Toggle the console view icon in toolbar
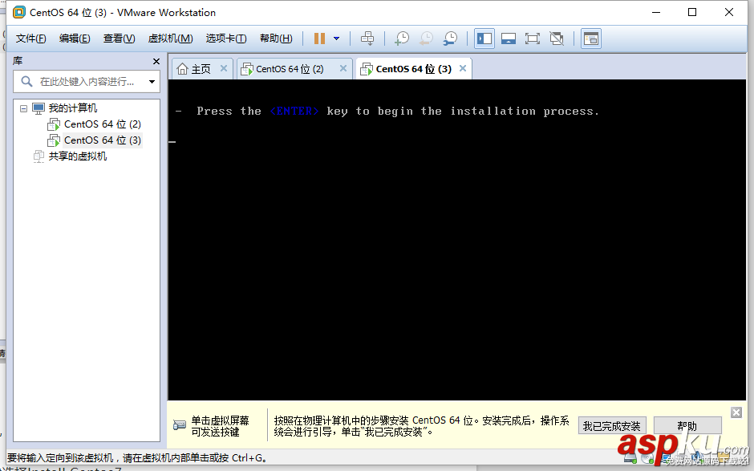This screenshot has height=471, width=754. click(591, 39)
